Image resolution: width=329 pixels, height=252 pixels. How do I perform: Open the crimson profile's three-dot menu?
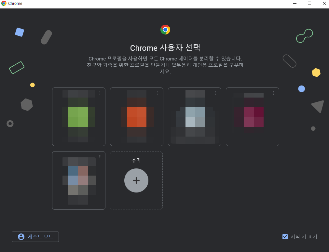[x=274, y=93]
